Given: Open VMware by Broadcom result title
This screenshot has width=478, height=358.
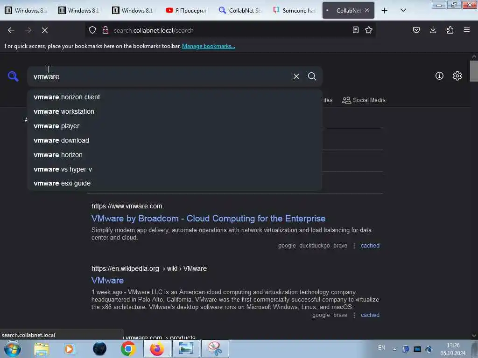Looking at the screenshot, I should pyautogui.click(x=208, y=219).
